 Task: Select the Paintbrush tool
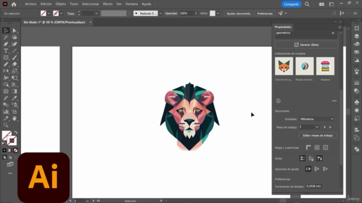pyautogui.click(x=15, y=58)
